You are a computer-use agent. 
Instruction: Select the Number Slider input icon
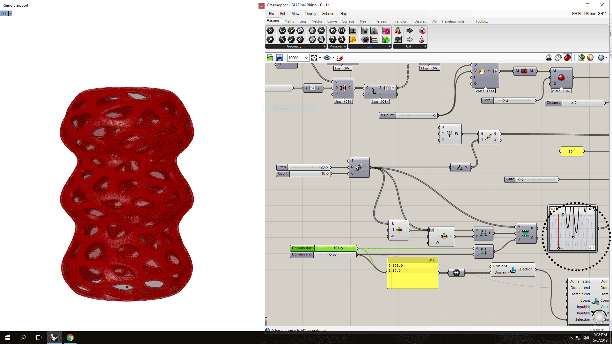(x=353, y=31)
